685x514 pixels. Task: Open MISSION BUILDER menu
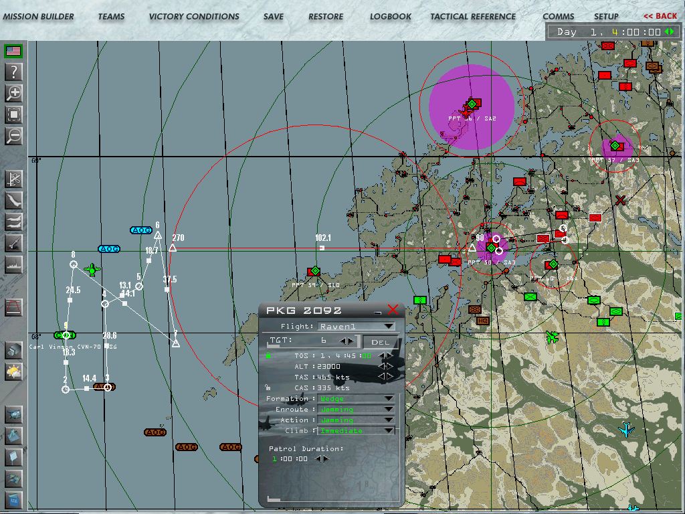pos(38,17)
